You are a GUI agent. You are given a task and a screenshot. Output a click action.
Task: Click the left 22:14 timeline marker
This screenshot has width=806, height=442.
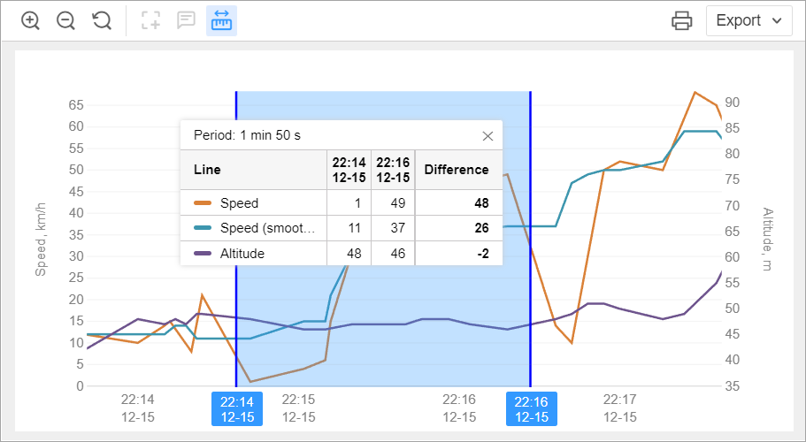coord(237,409)
